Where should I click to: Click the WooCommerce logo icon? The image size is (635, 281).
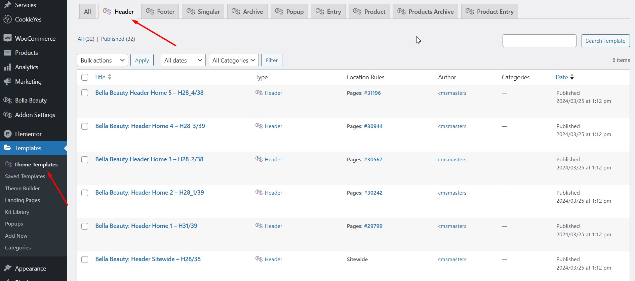click(x=7, y=38)
